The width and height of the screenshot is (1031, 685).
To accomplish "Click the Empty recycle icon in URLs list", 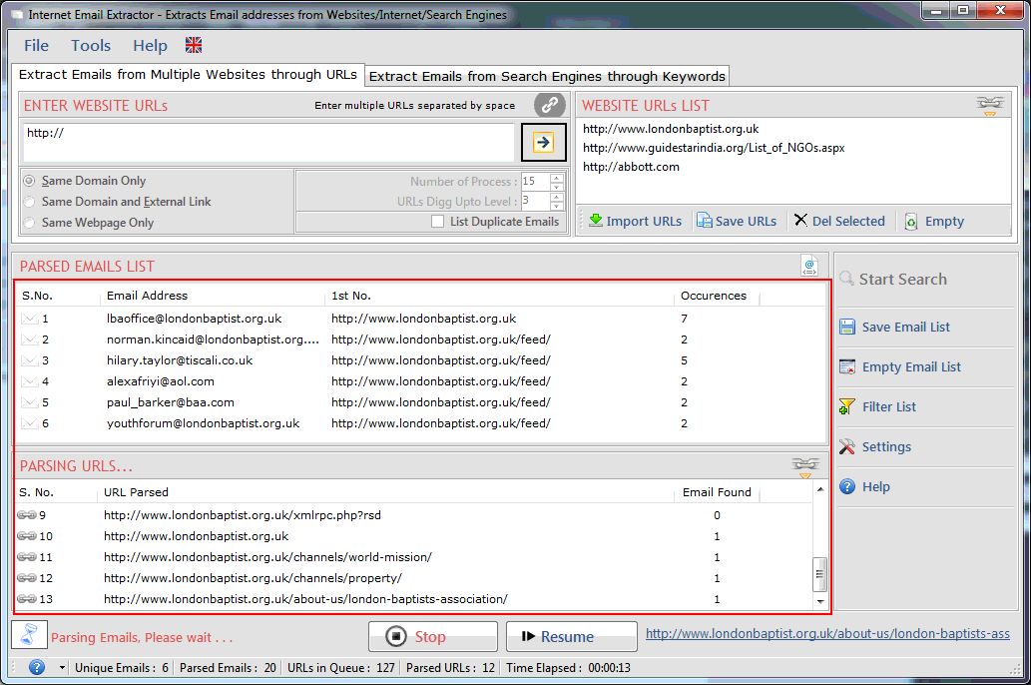I will click(x=911, y=221).
